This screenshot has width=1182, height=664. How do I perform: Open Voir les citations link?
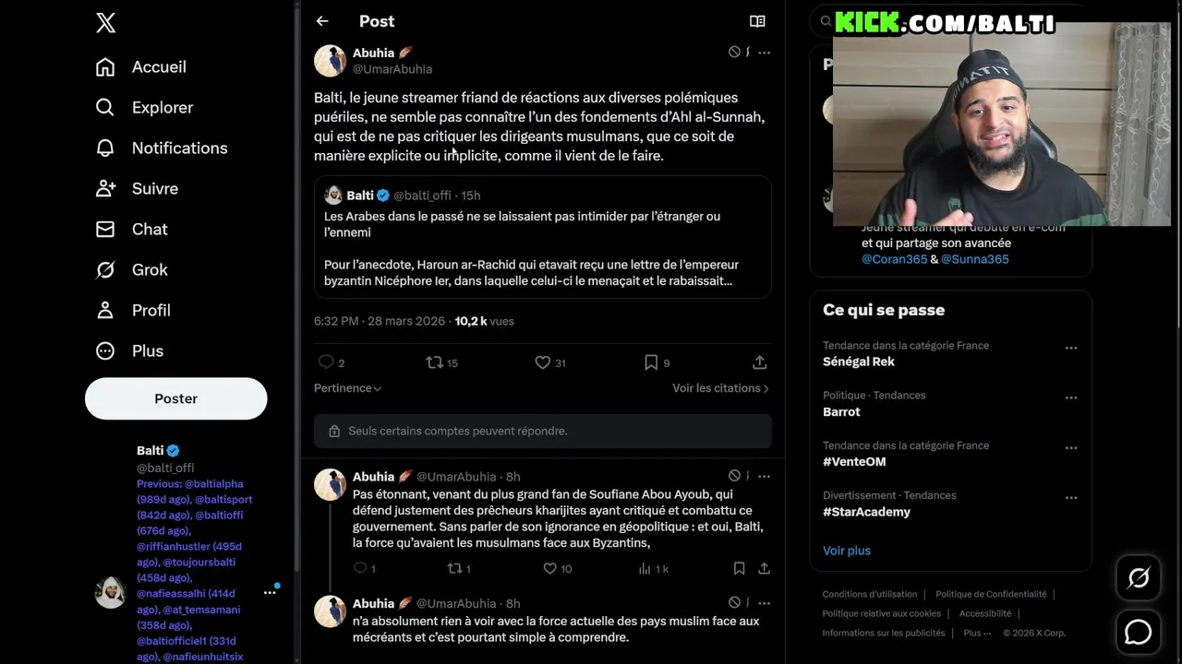tap(720, 388)
